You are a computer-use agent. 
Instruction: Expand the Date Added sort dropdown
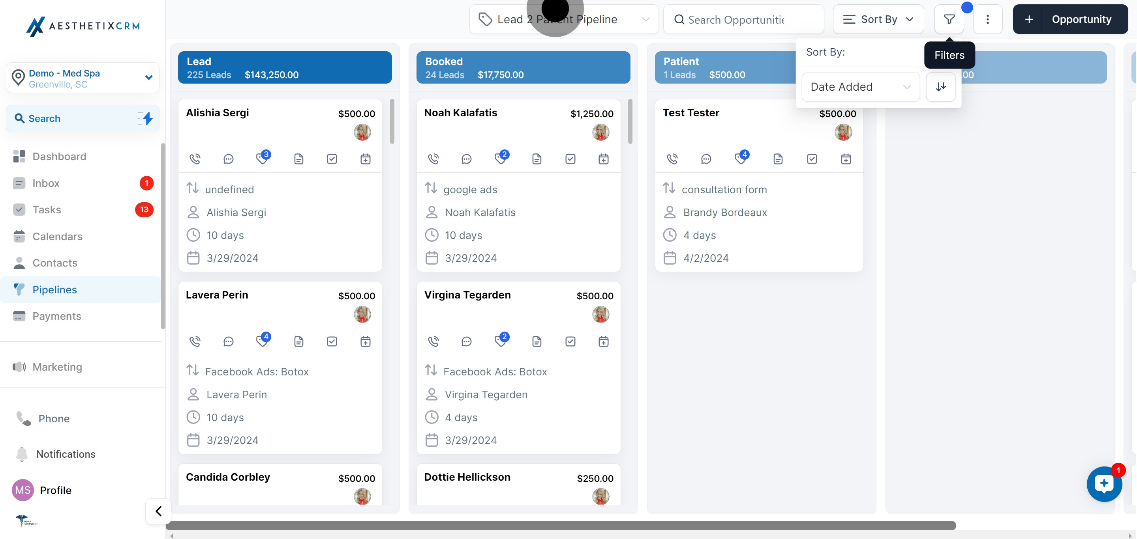point(860,87)
